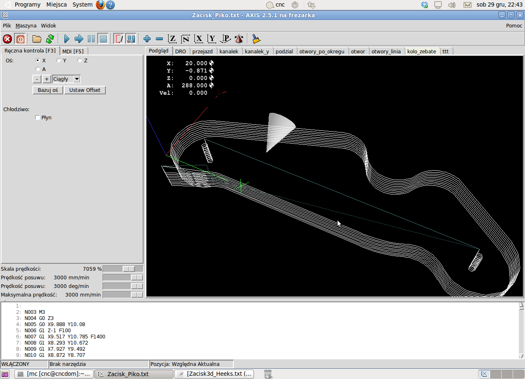Open Pomoc menu
Viewport: 525px width, 379px height.
(514, 25)
